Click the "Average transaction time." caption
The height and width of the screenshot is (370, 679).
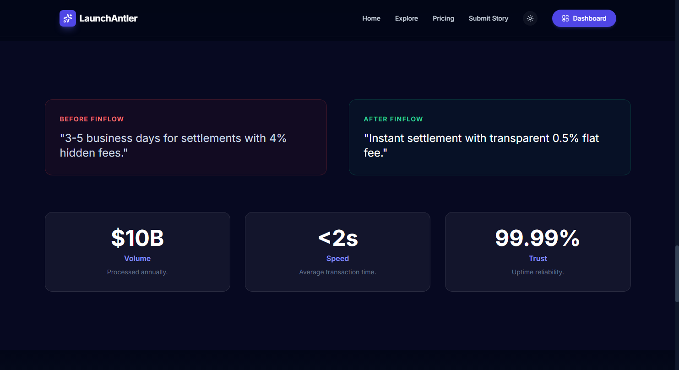coord(338,272)
